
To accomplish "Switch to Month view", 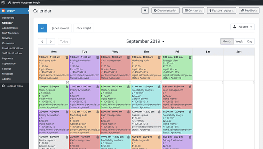I will tap(227, 42).
